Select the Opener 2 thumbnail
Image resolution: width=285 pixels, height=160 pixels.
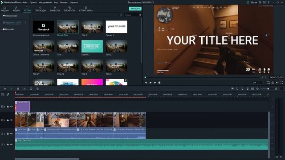click(92, 46)
